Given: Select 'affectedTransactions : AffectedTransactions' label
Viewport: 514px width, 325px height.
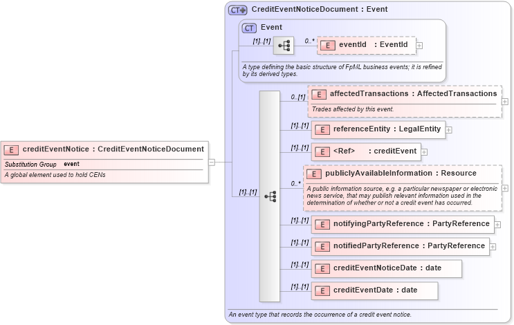Looking at the screenshot, I should click(x=414, y=94).
